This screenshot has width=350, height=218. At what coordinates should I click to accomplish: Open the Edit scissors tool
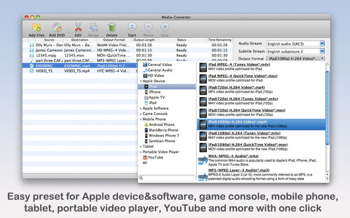pos(78,27)
